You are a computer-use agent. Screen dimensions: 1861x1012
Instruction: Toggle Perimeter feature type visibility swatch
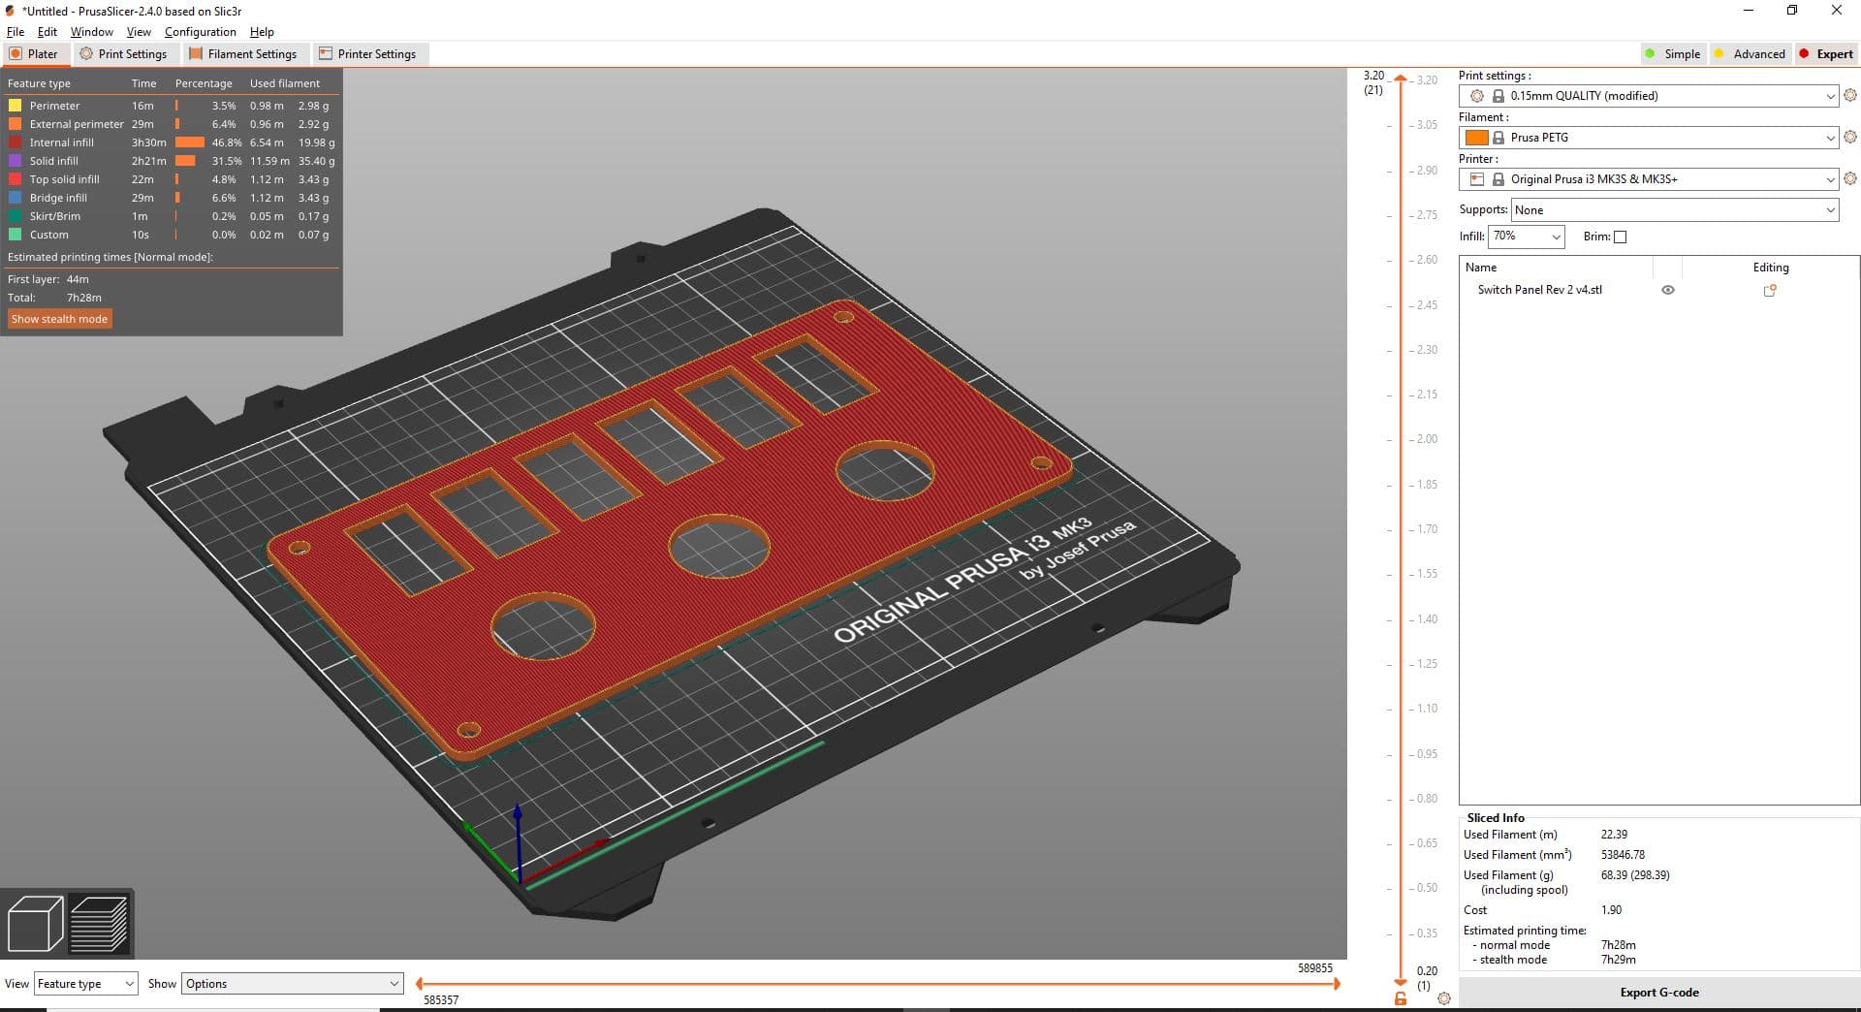(x=16, y=106)
